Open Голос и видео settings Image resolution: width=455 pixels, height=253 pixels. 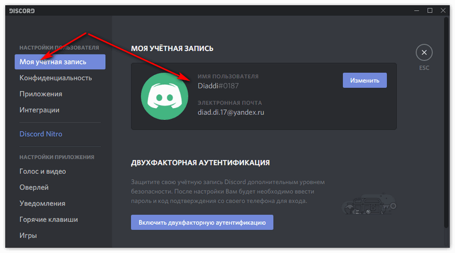click(x=42, y=171)
